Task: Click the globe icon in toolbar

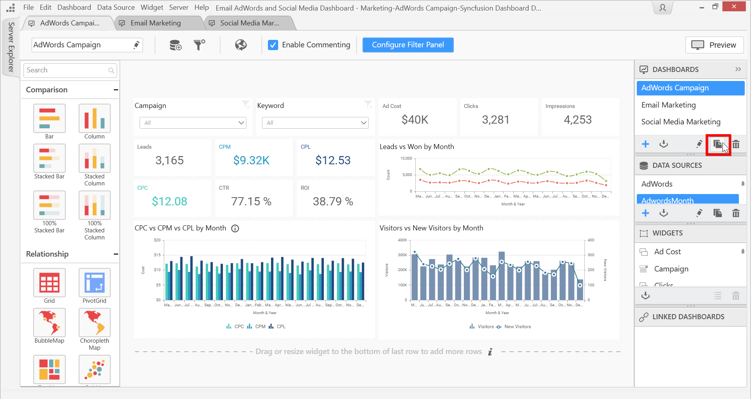Action: pos(241,45)
